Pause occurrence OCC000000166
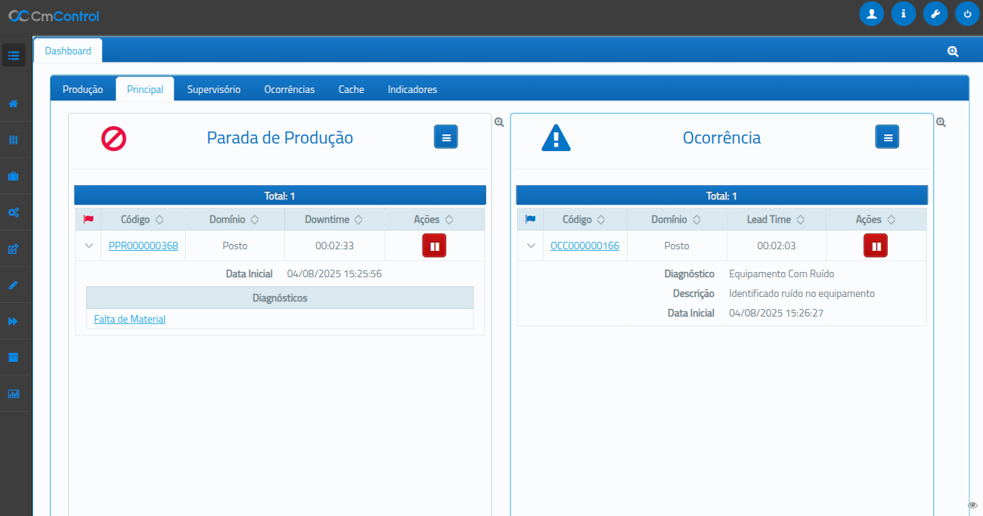The height and width of the screenshot is (516, 983). coord(876,246)
